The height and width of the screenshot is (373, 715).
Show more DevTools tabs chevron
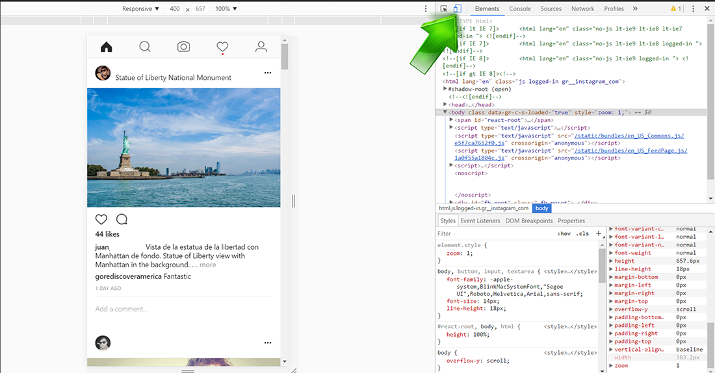click(x=635, y=8)
